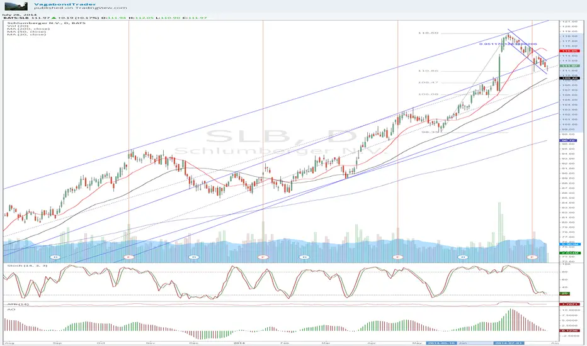Viewport: 587px width, 346px height.
Task: Click the highlighted 2014-05-16 date label
Action: 442,343
